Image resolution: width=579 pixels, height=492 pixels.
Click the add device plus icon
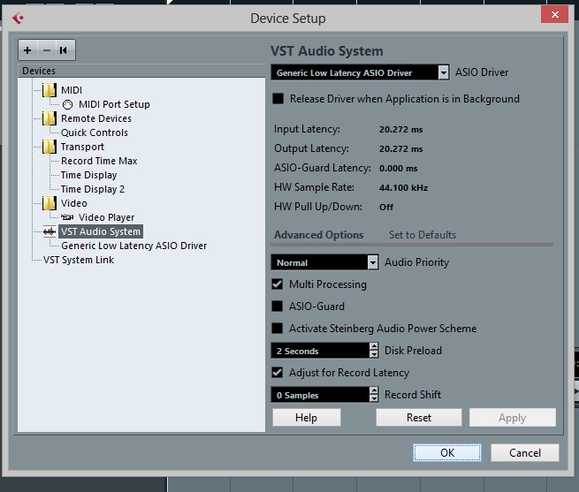(x=27, y=50)
